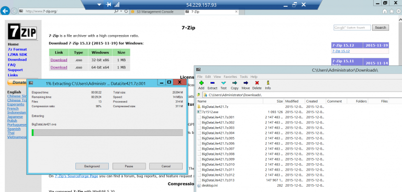This screenshot has height=192, width=402.
Task: Click the extraction progress bar
Action: click(107, 132)
